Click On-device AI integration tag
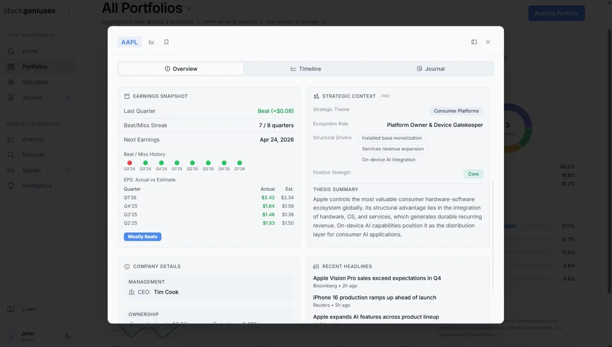 click(389, 160)
